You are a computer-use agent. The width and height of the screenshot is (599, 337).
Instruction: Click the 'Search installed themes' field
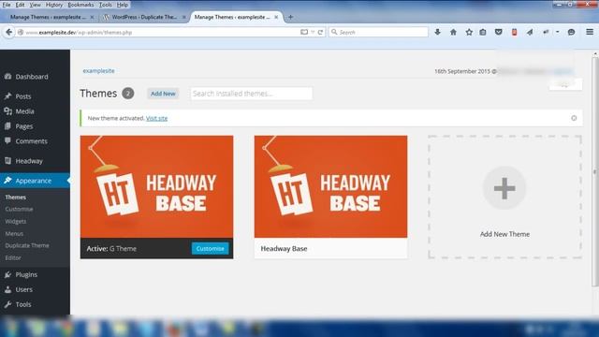point(252,94)
